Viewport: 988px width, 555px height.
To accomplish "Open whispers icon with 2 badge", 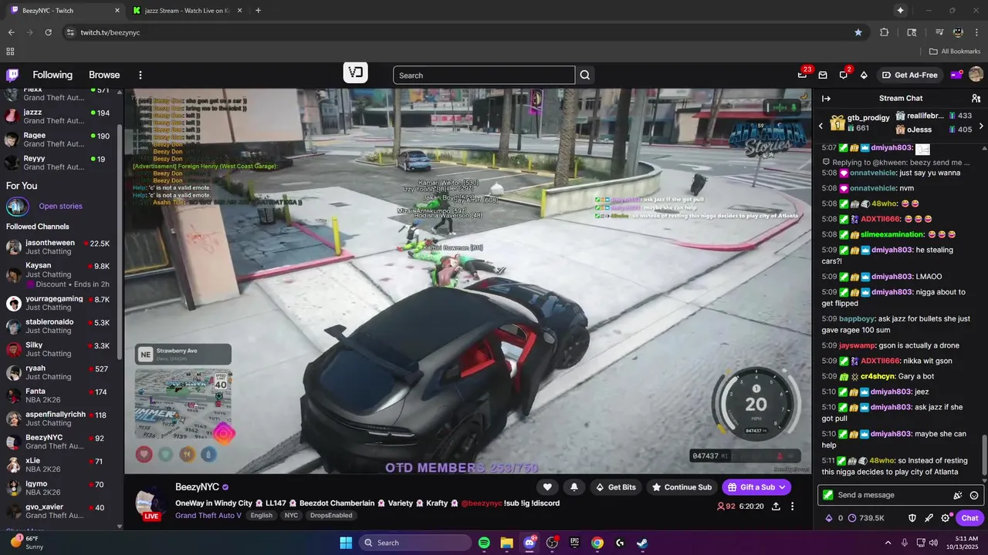I will tap(843, 75).
